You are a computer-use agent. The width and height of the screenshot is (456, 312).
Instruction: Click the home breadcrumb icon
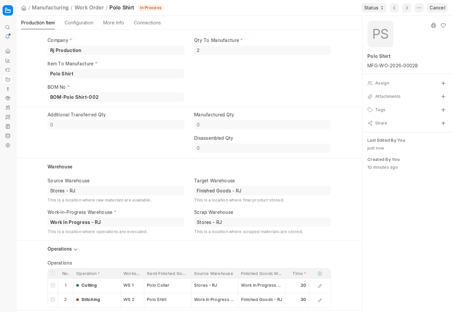(24, 8)
